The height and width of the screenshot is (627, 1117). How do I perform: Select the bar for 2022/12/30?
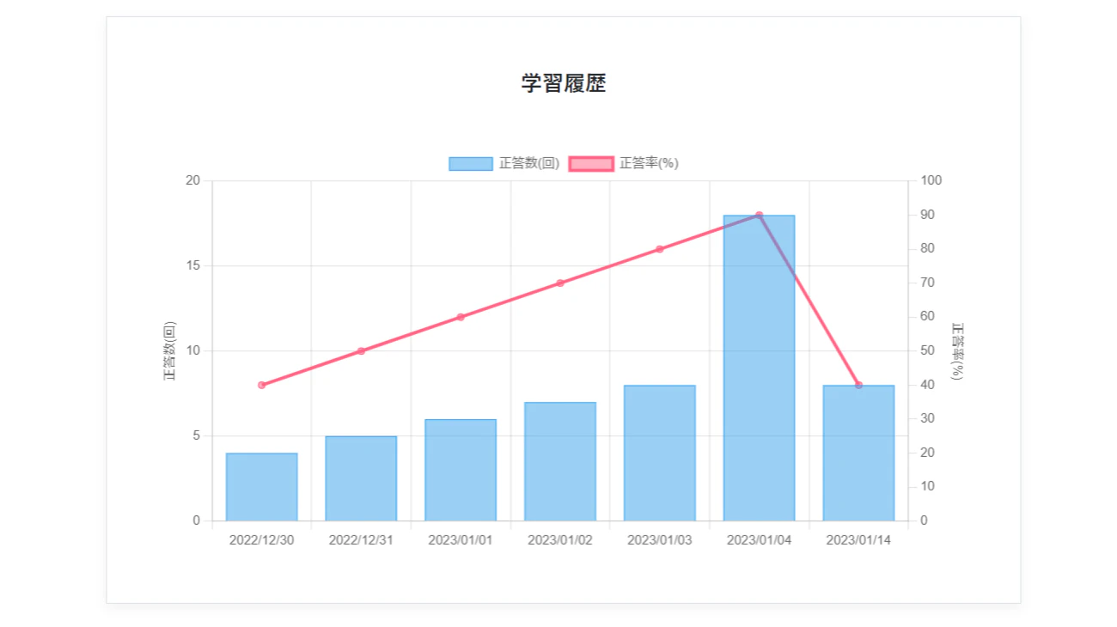point(262,487)
